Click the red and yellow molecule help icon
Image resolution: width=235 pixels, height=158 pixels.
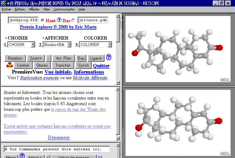coord(9,65)
